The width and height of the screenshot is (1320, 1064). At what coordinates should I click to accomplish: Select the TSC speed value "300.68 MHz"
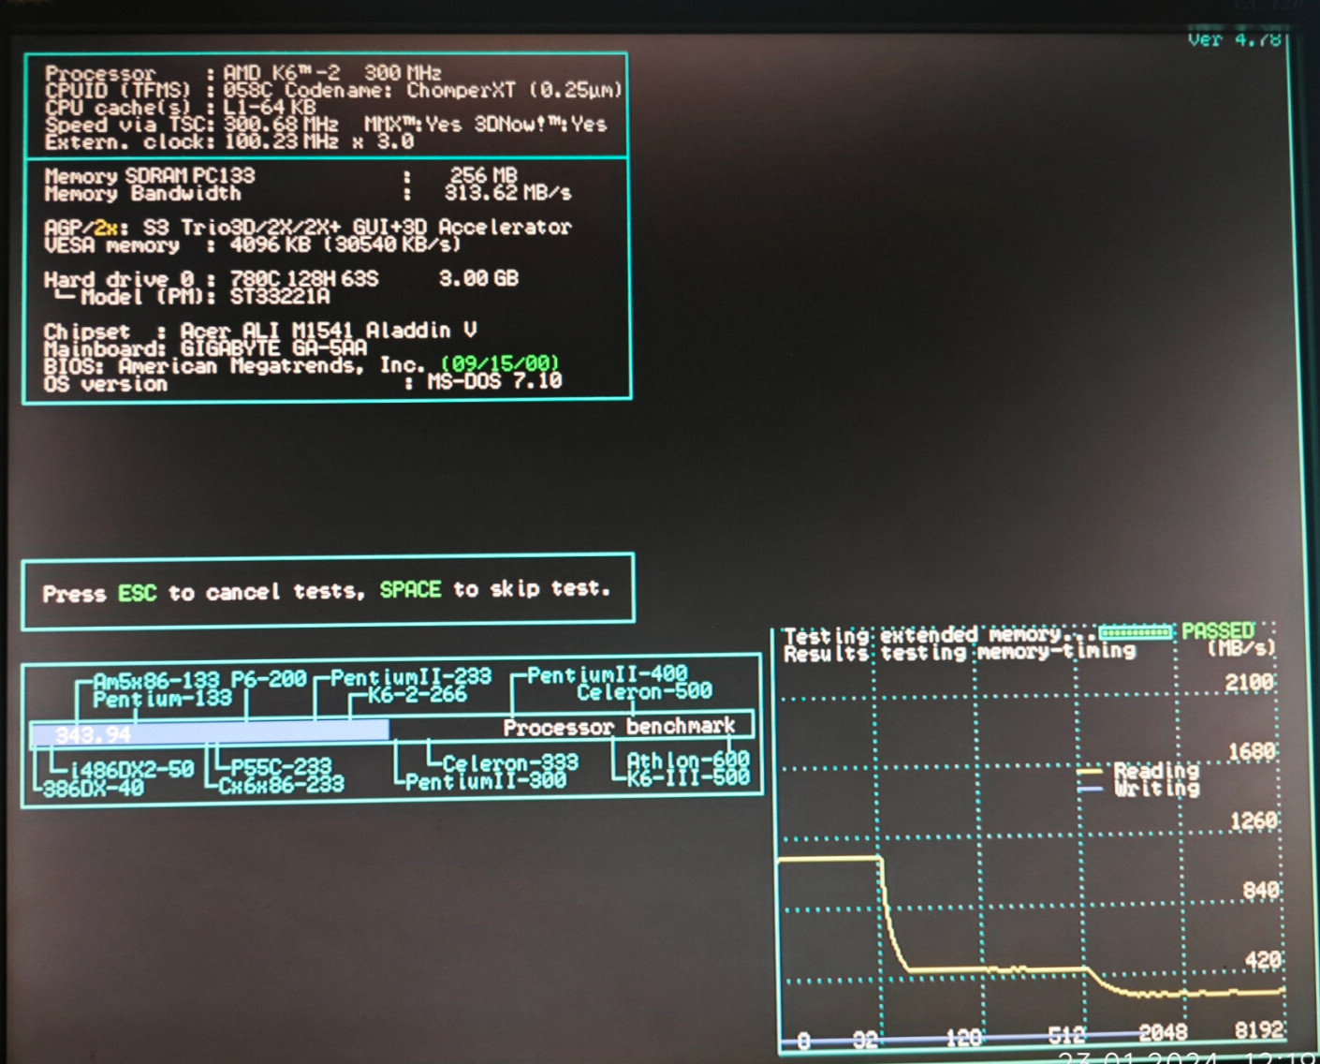(281, 125)
